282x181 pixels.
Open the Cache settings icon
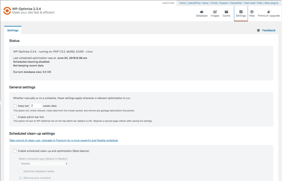pos(226,13)
